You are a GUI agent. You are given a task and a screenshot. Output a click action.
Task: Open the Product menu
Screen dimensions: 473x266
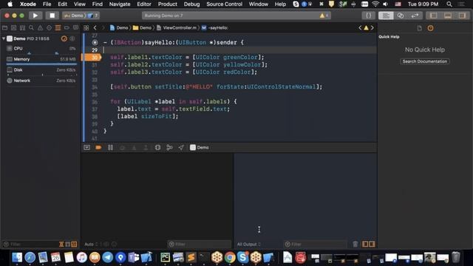tap(168, 4)
